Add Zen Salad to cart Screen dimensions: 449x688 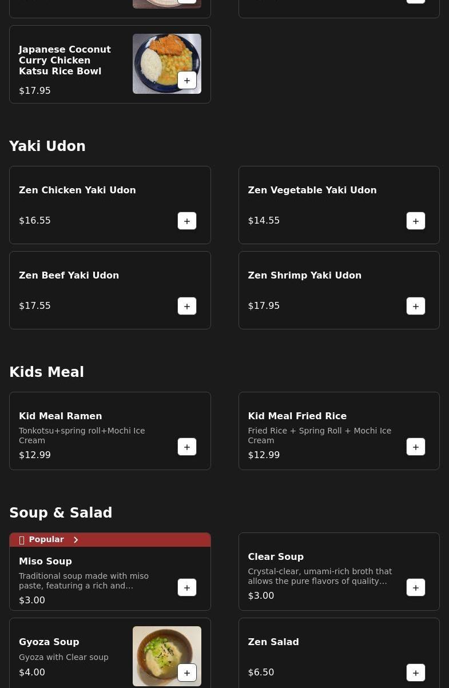click(416, 673)
